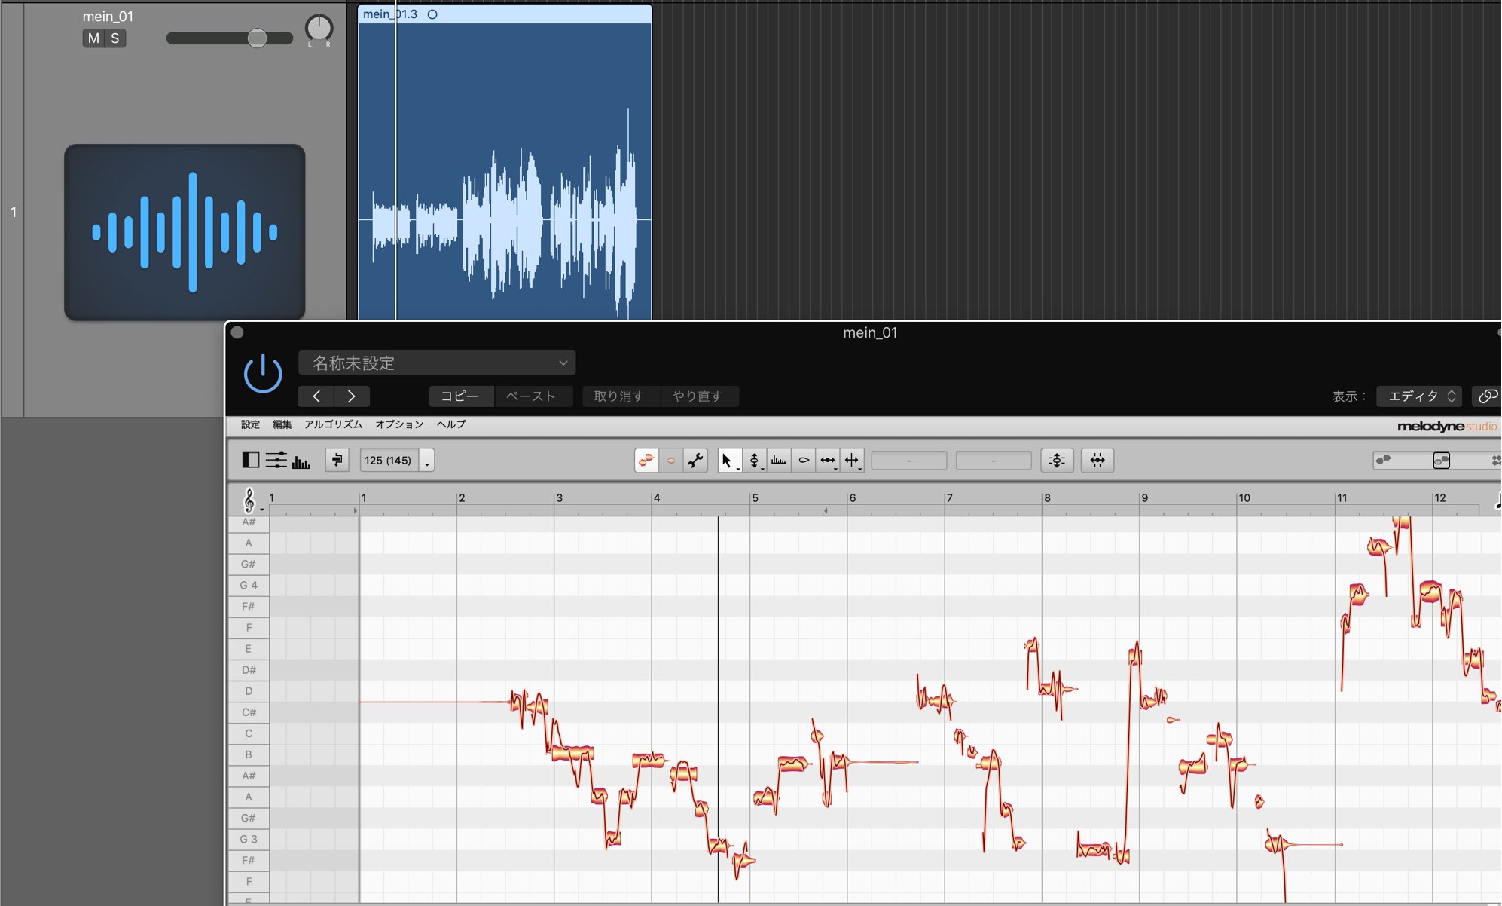
Task: Open the オプション menu
Action: pyautogui.click(x=399, y=424)
